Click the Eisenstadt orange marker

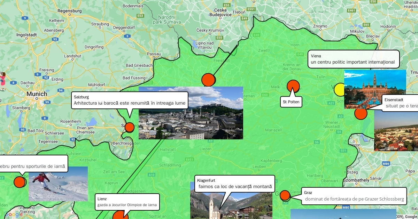[361, 113]
